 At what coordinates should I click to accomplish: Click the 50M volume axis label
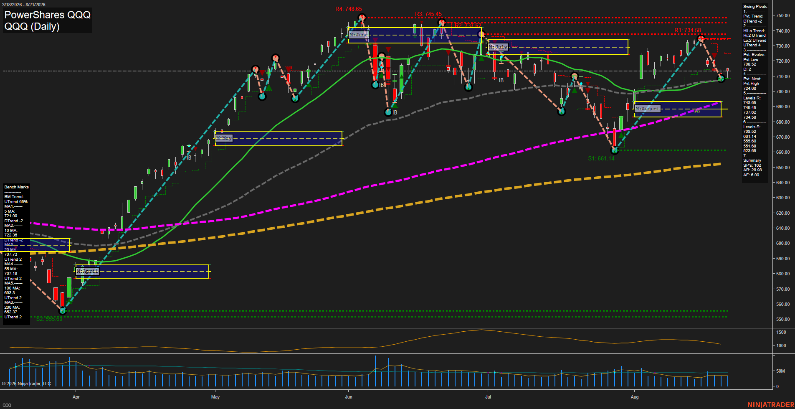(780, 371)
